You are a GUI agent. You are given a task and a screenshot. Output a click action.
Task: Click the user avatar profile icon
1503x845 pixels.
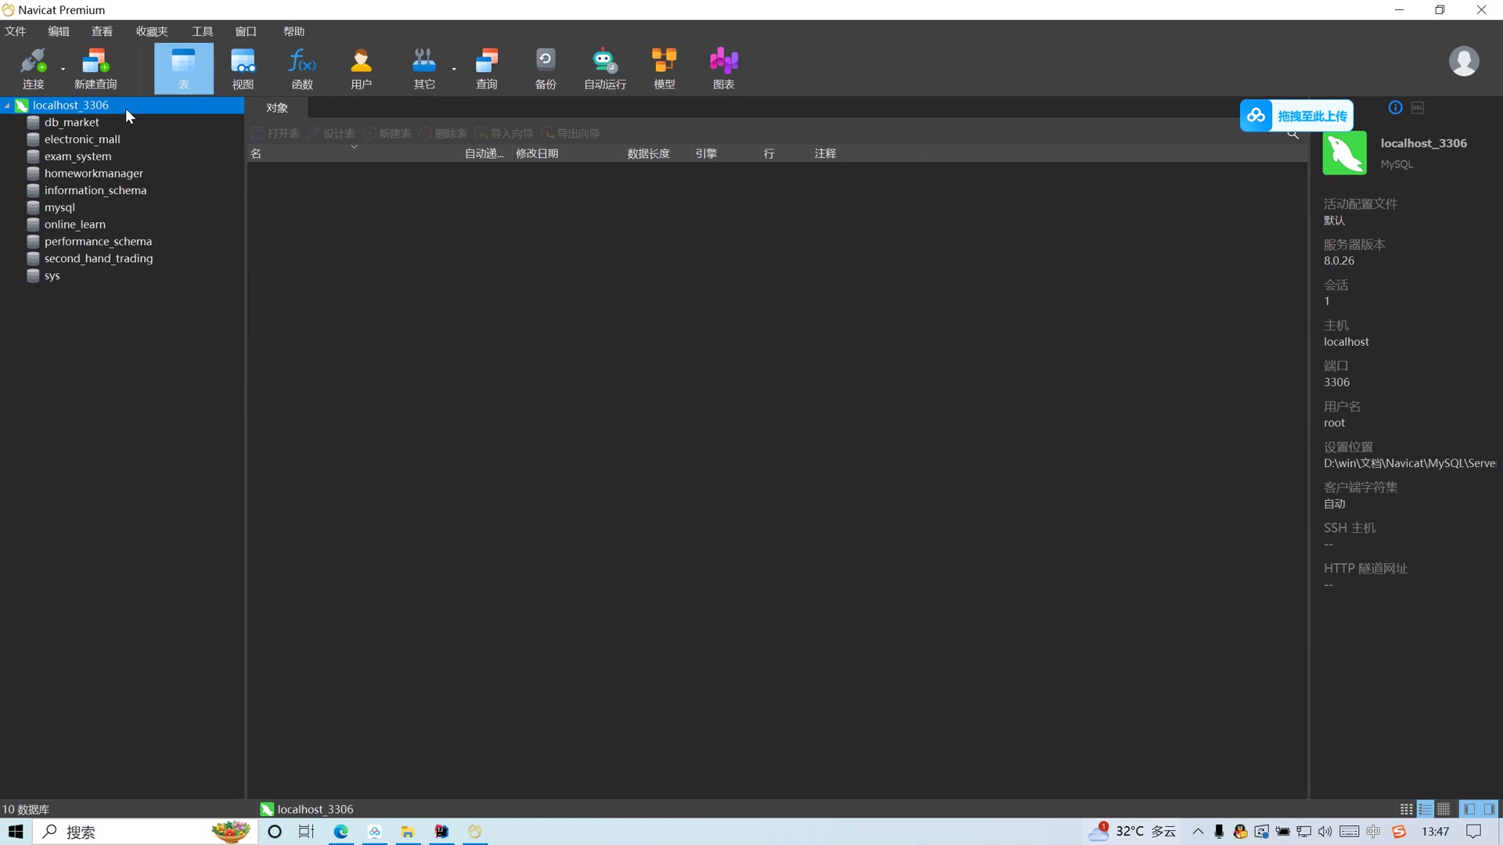click(x=1463, y=61)
